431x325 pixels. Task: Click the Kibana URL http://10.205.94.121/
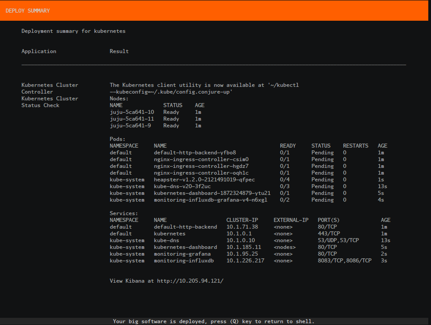tap(190, 281)
